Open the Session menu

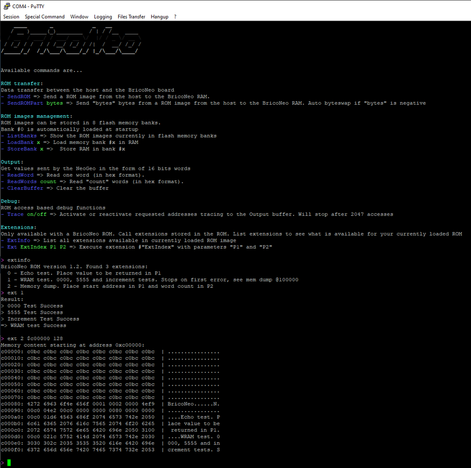[11, 17]
